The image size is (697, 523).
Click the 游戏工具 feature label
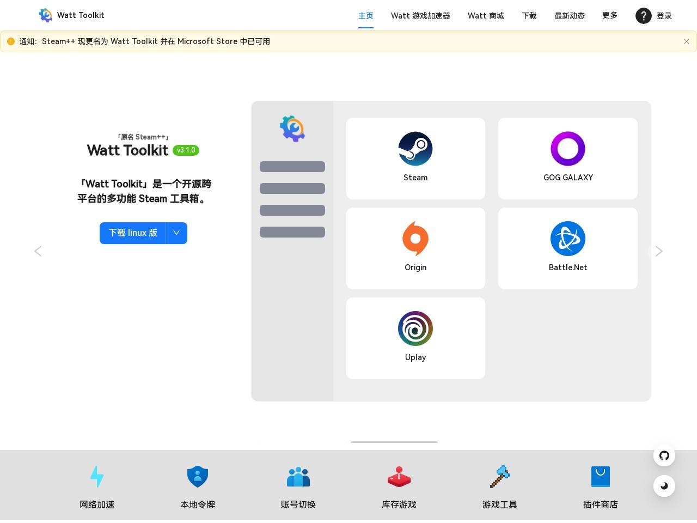(500, 504)
